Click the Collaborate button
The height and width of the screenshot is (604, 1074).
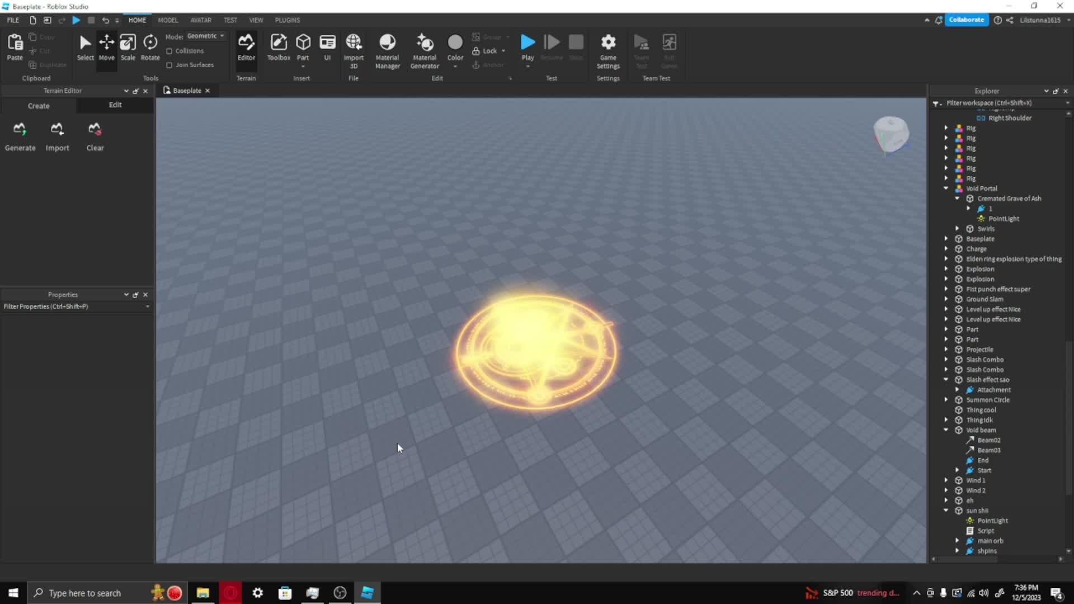966,20
